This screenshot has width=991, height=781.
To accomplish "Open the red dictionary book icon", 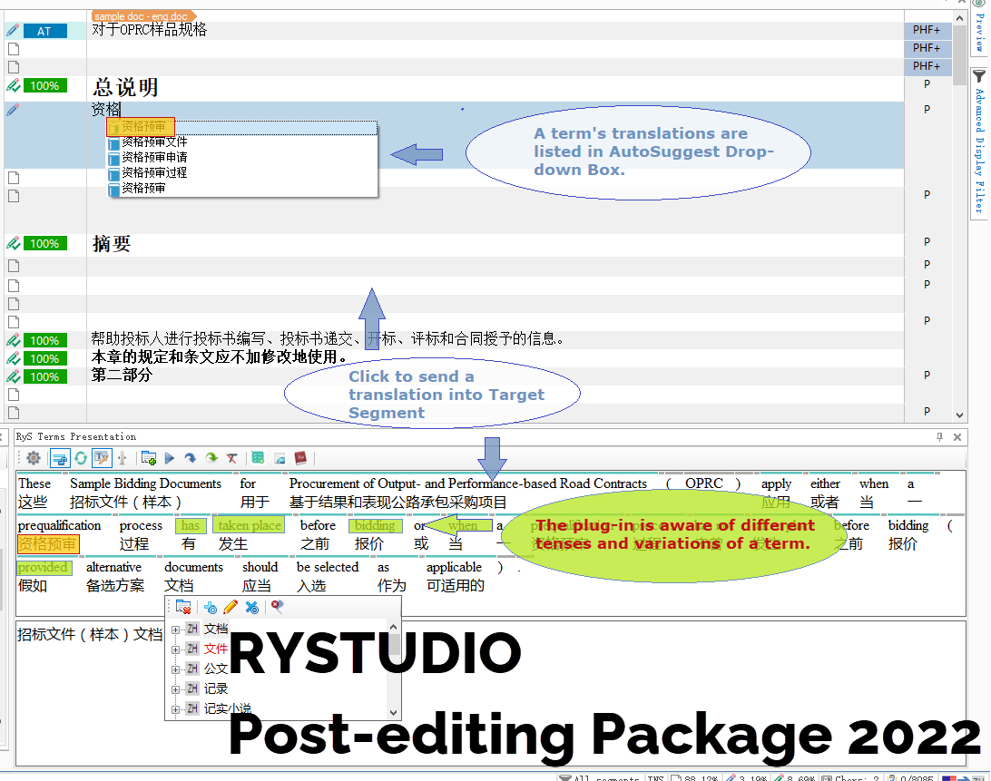I will 301,457.
